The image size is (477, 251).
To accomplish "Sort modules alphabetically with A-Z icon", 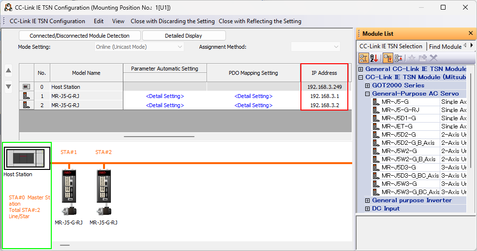I will (x=374, y=58).
